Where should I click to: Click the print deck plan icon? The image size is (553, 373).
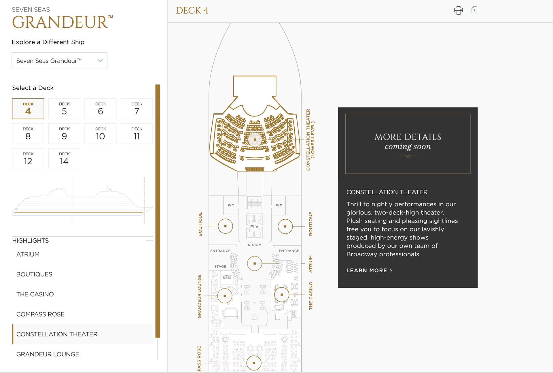tap(458, 10)
